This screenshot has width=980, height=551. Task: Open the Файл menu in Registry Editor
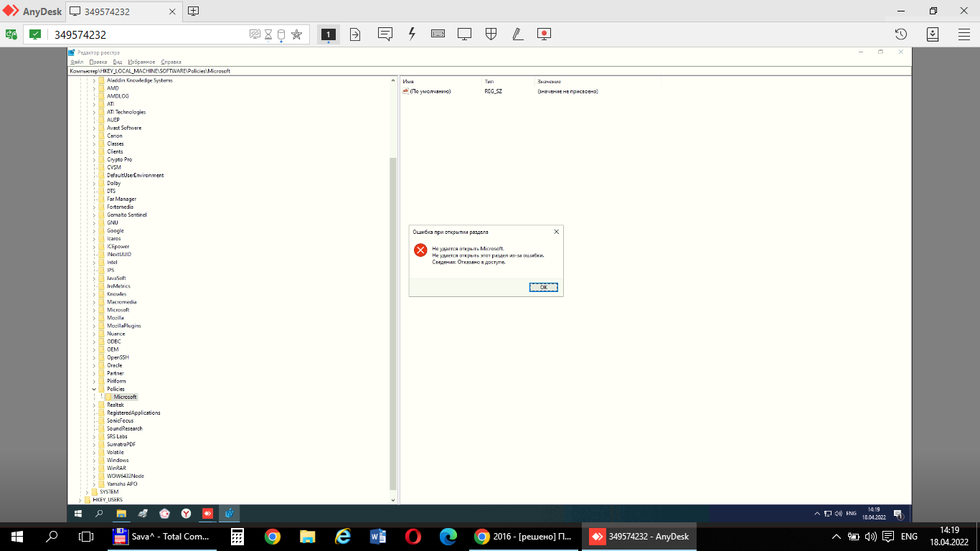click(77, 62)
